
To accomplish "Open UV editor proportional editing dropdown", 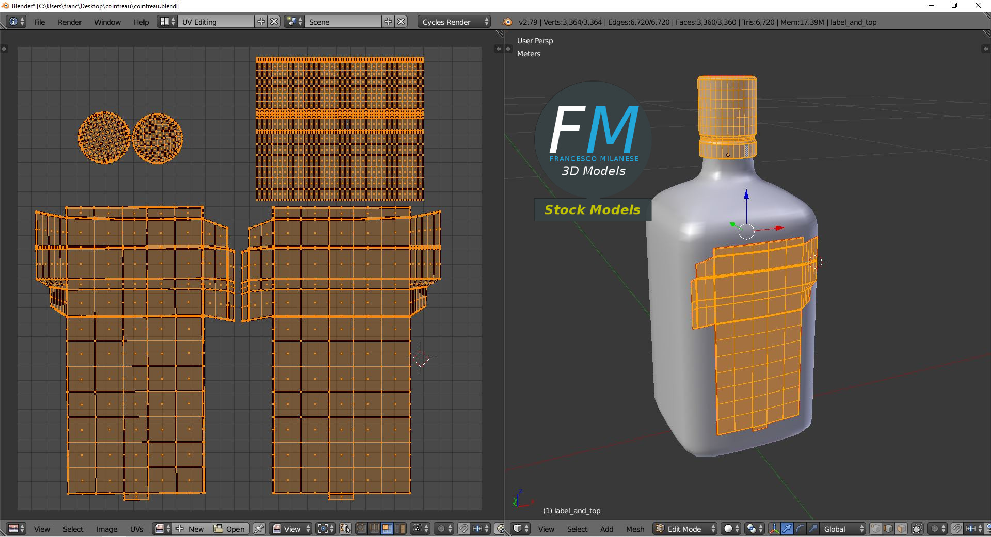I will coord(444,529).
